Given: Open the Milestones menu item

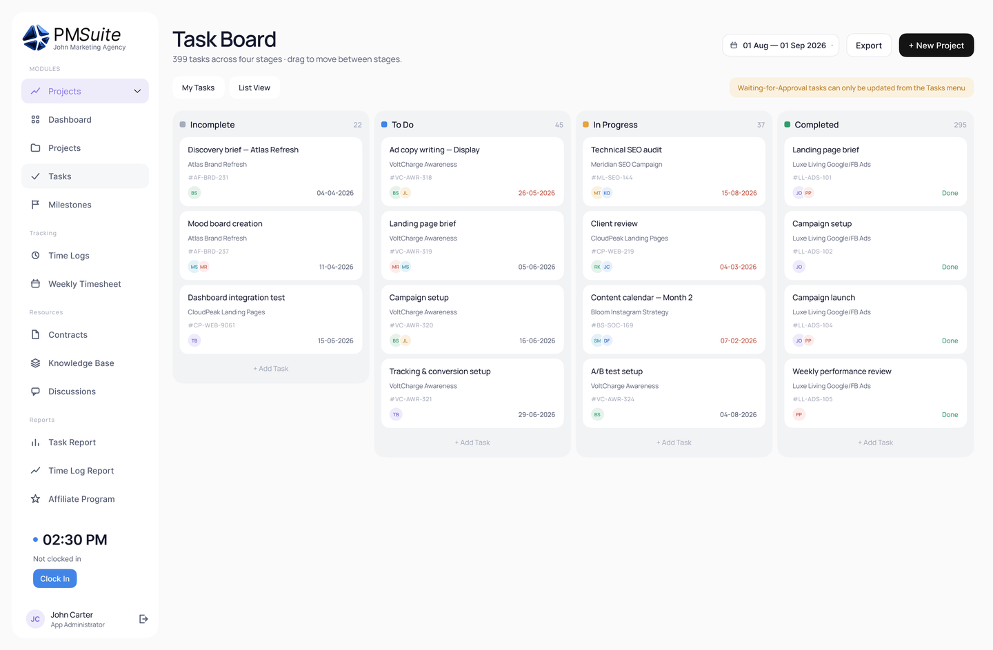Looking at the screenshot, I should tap(85, 205).
